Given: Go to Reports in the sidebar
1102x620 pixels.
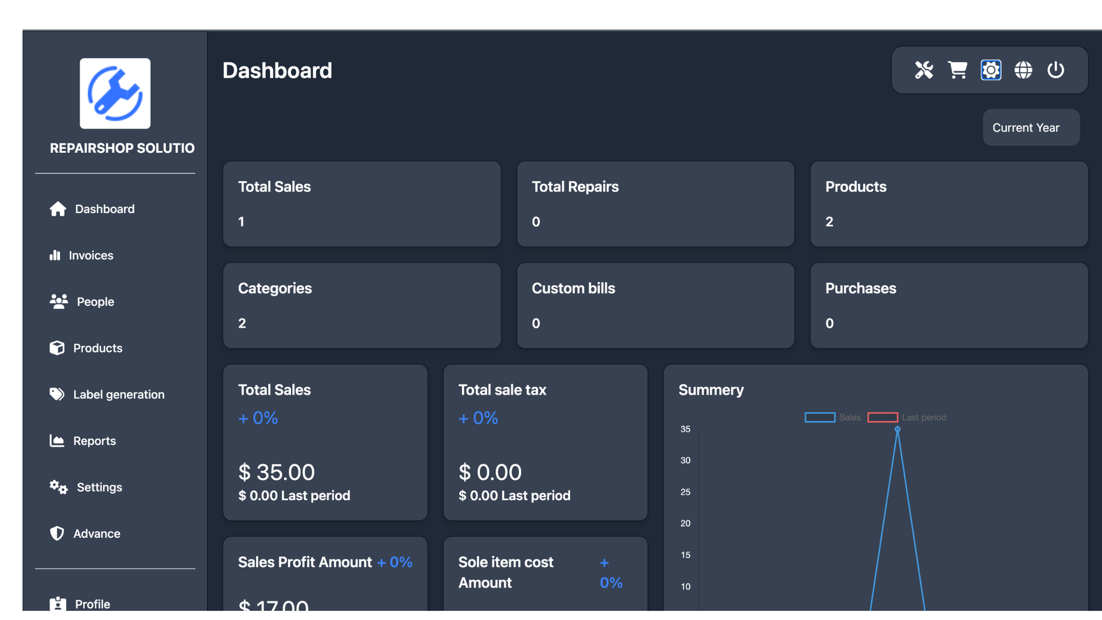Looking at the screenshot, I should tap(94, 441).
